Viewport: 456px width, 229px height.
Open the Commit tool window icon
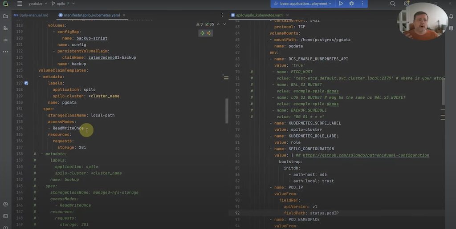[x=5, y=40]
